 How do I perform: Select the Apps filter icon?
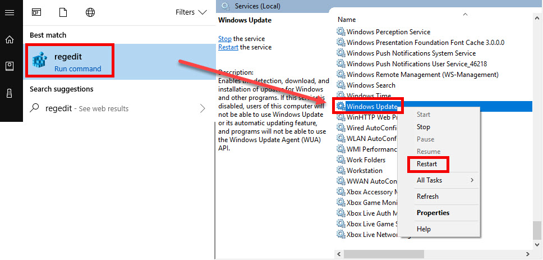36,12
